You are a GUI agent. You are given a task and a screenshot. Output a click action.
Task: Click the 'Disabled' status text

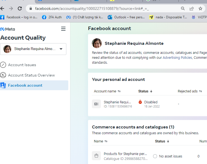(151, 102)
